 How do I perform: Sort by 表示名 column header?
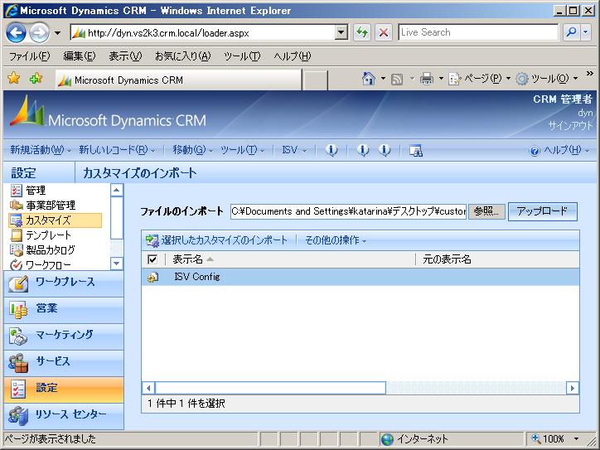(188, 259)
